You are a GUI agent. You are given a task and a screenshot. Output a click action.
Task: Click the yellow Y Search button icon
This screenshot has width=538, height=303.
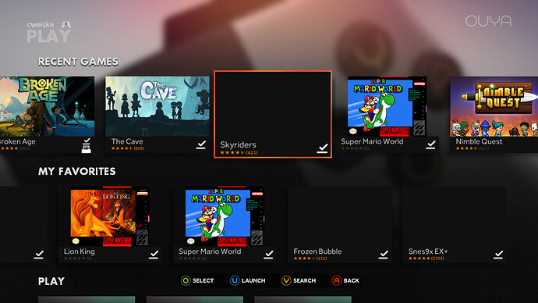(x=286, y=280)
